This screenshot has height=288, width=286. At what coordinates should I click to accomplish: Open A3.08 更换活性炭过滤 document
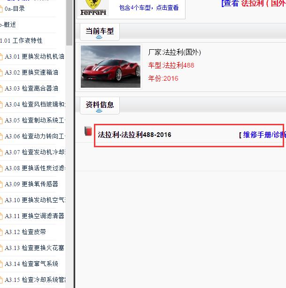coord(35,168)
